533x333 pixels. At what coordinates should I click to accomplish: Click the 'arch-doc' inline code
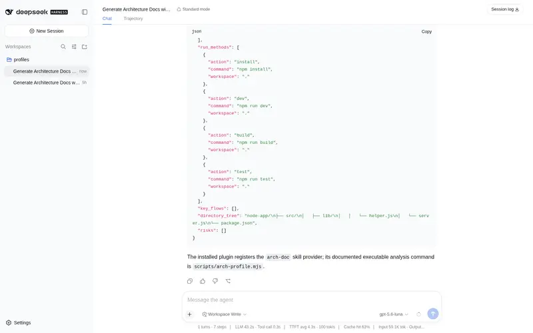[278, 257]
